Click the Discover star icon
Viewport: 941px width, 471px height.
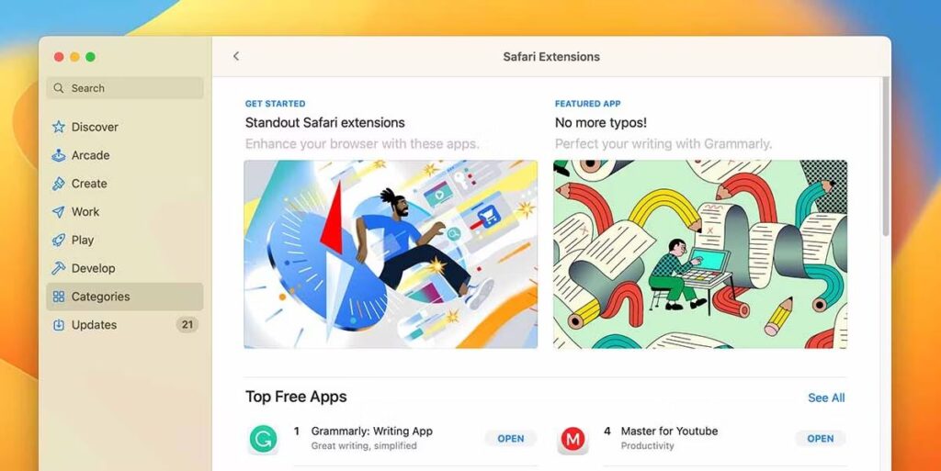[x=58, y=127]
